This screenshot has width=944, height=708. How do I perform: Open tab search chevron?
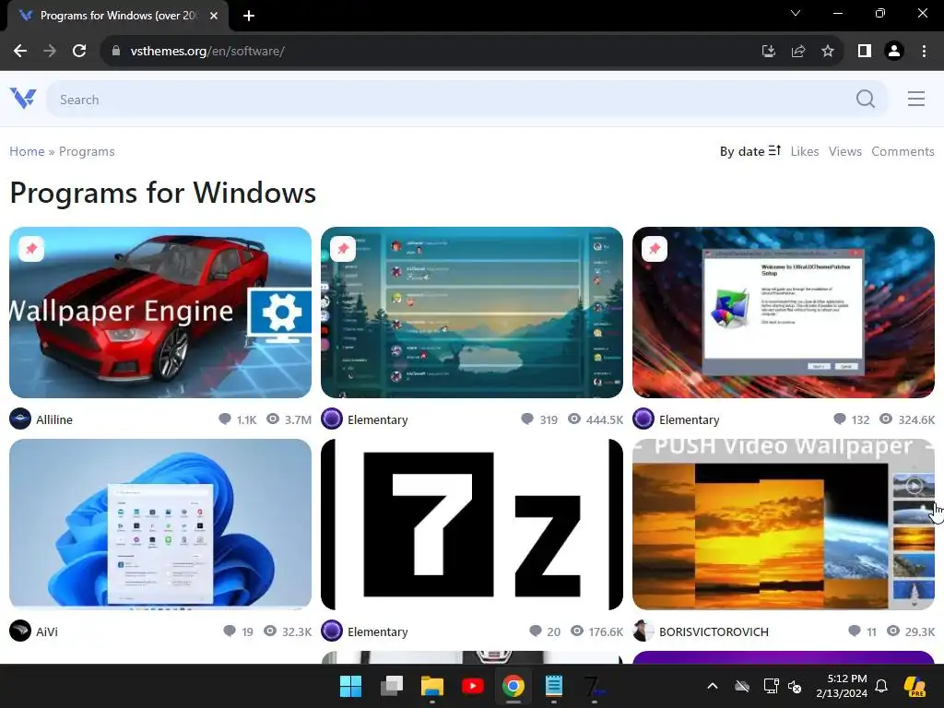tap(796, 13)
